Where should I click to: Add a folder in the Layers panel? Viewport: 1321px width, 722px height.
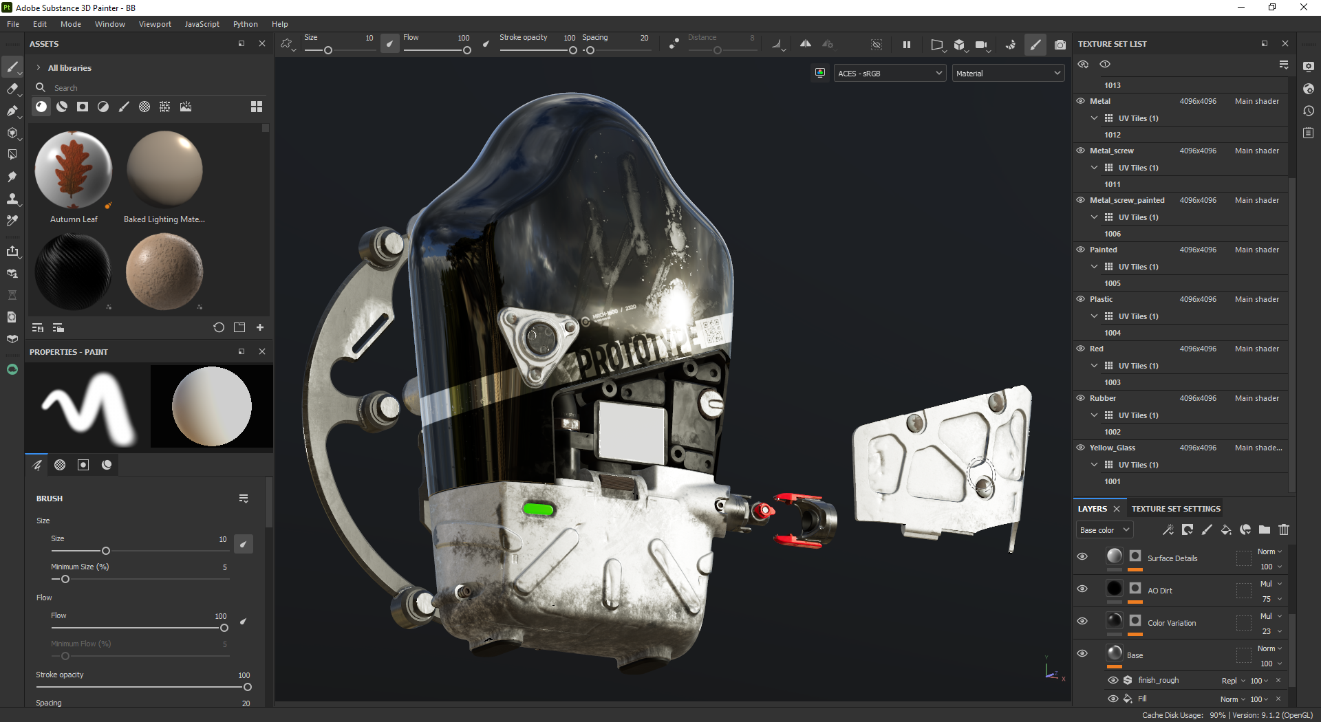coord(1265,529)
